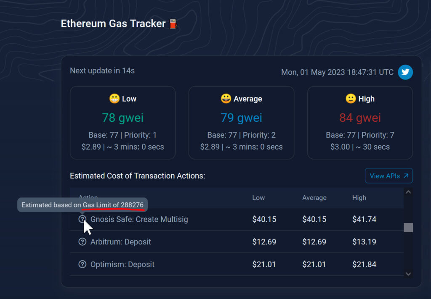Click the emoji next to High
431x299 pixels.
tap(351, 99)
